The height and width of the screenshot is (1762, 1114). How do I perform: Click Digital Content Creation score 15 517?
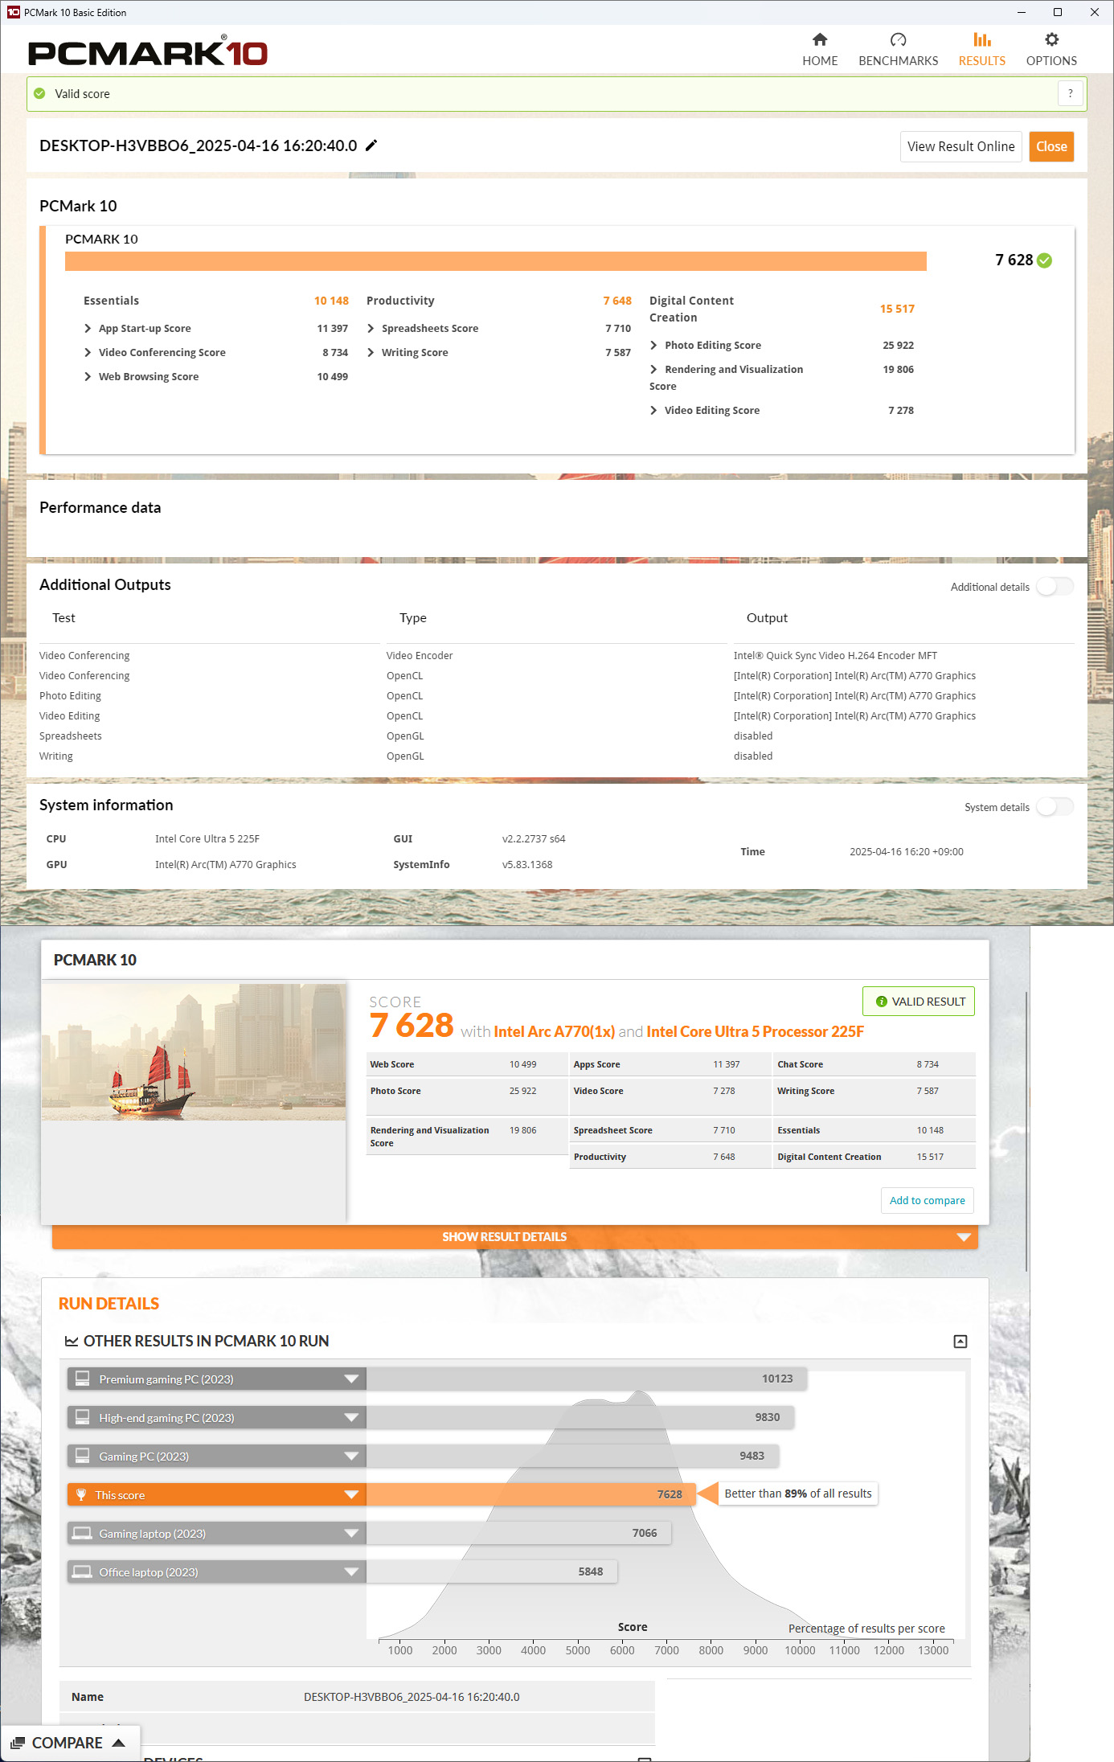pos(897,309)
